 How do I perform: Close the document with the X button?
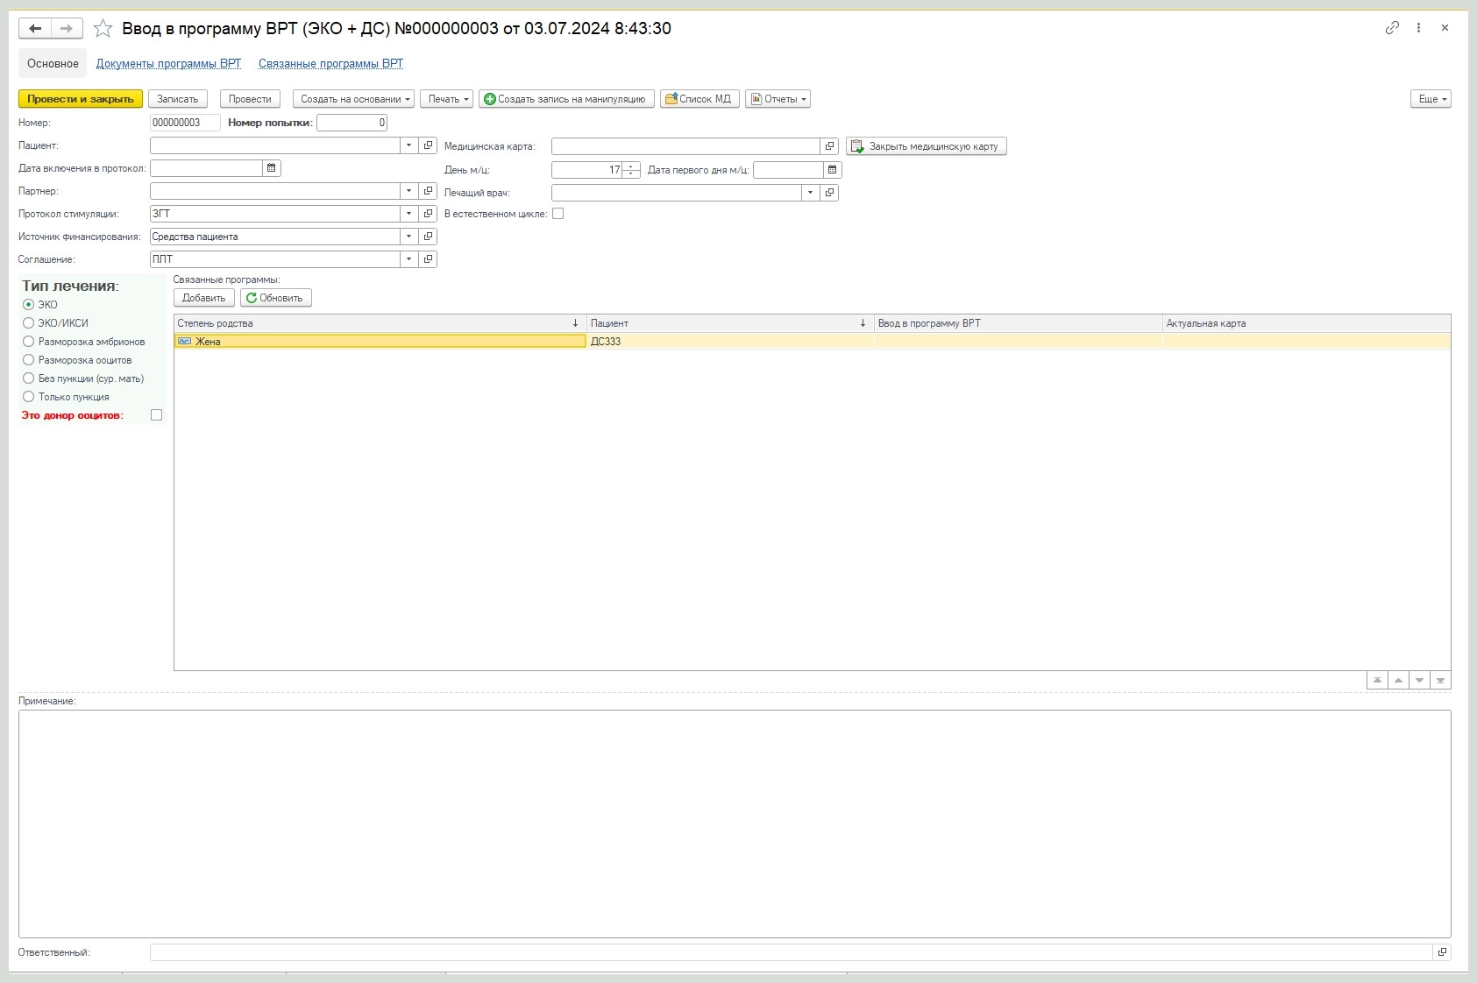coord(1445,28)
